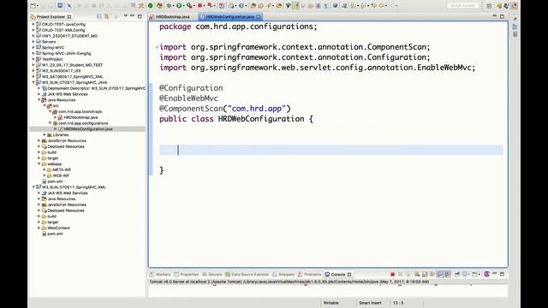Image resolution: width=548 pixels, height=308 pixels.
Task: Click the New file wizard toolbar icon
Action: (x=33, y=6)
